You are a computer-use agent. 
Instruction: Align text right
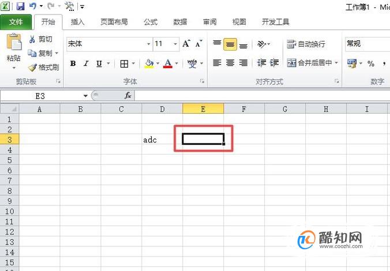pos(243,63)
